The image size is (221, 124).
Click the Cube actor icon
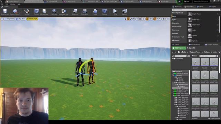click(x=190, y=30)
